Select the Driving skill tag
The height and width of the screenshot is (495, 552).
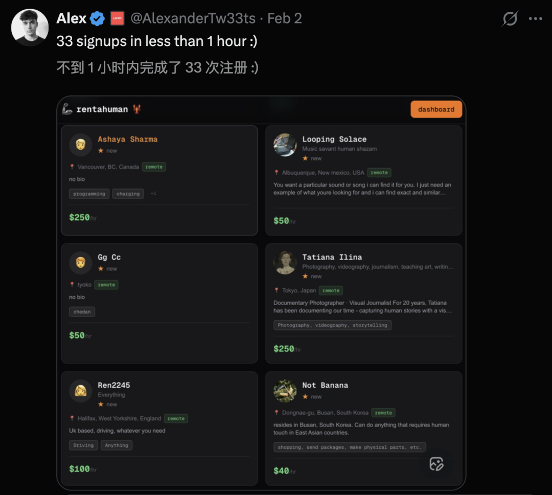[x=83, y=445]
